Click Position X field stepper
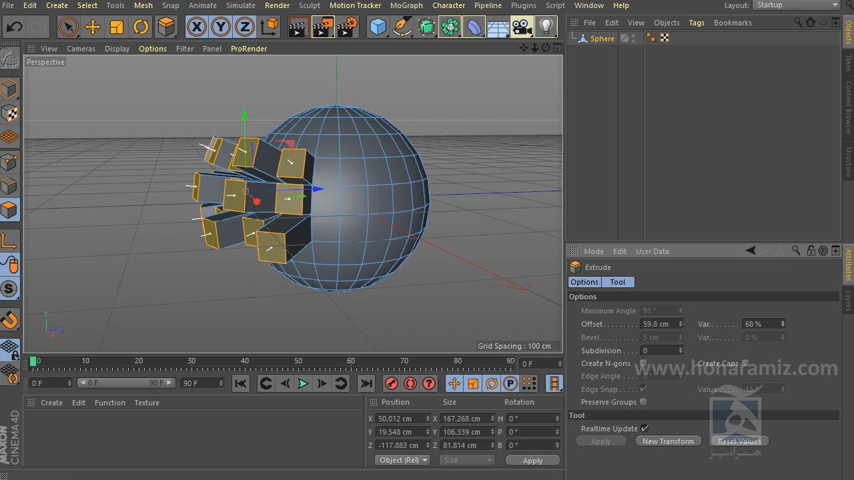The height and width of the screenshot is (480, 854). [x=428, y=419]
